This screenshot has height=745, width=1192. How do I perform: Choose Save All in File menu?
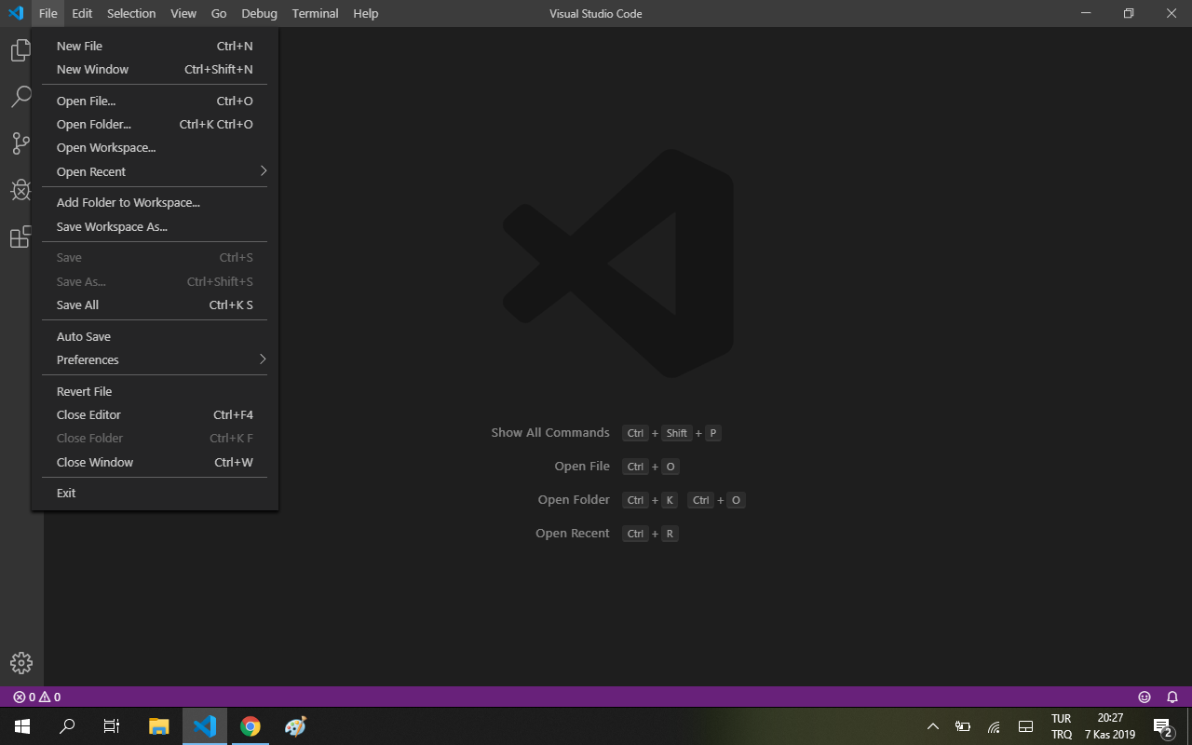click(155, 305)
